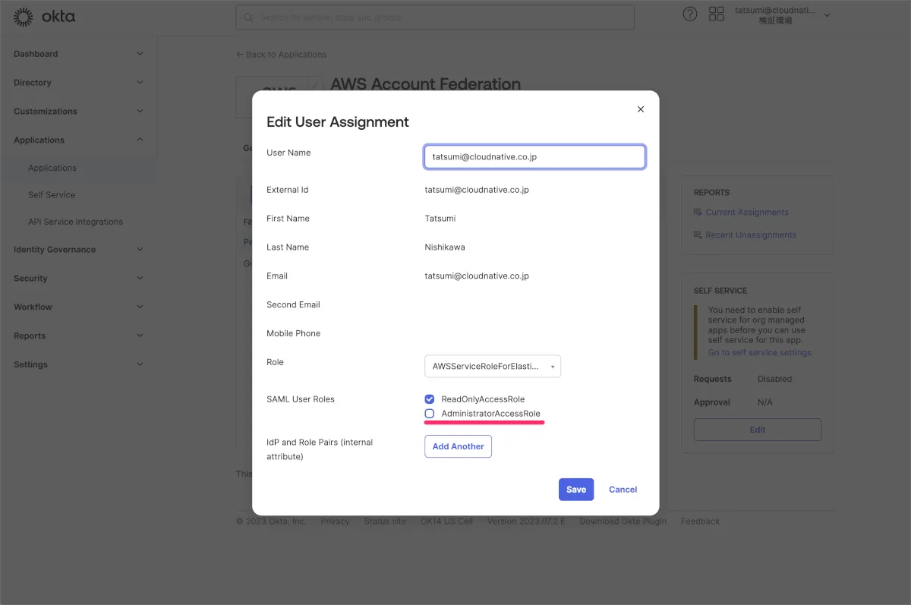This screenshot has width=911, height=605.
Task: Open Recent Unassignments report link
Action: pos(751,235)
